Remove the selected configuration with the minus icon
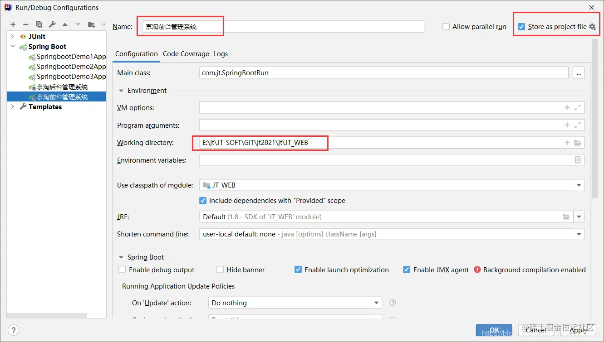This screenshot has width=604, height=342. [26, 24]
